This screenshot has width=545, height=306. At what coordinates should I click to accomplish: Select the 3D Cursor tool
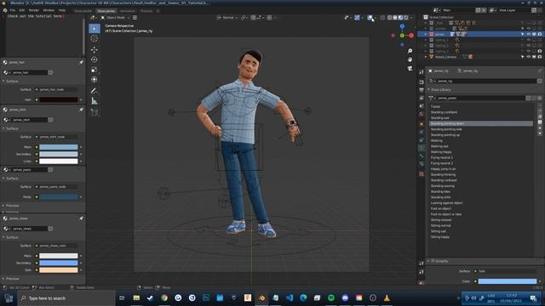coord(95,39)
